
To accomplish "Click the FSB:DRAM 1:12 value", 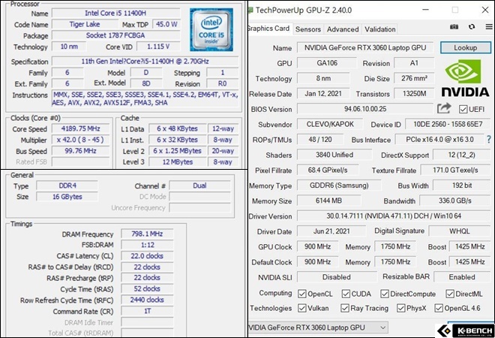I will coord(147,245).
